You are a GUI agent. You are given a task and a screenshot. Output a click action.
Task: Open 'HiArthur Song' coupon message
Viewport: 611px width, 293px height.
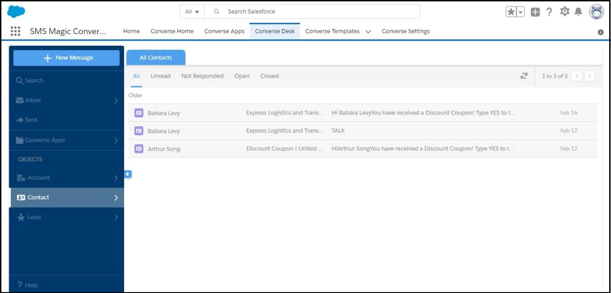pos(422,148)
